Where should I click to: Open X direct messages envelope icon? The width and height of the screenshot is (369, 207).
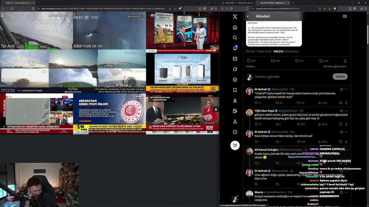[235, 59]
